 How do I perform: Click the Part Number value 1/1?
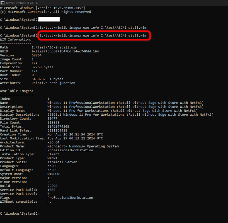(x=35, y=71)
